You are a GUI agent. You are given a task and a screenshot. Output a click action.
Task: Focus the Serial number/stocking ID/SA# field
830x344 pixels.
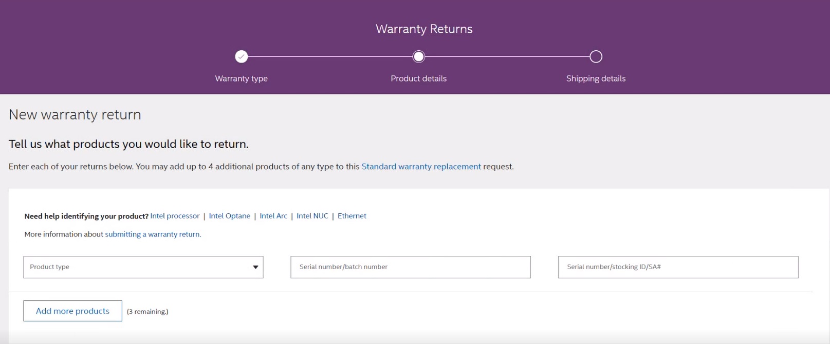pos(678,267)
